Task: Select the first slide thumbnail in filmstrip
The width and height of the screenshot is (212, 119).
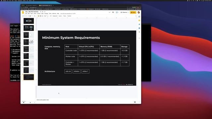Action: point(29,21)
